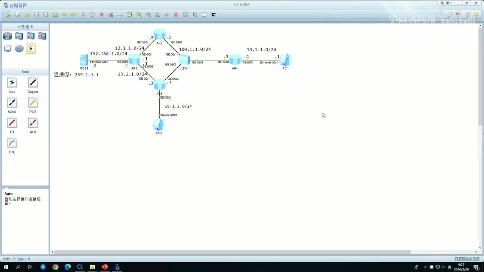Image resolution: width=484 pixels, height=272 pixels.
Task: Click the 10.1.2.0/24 subnet label
Action: 178,106
